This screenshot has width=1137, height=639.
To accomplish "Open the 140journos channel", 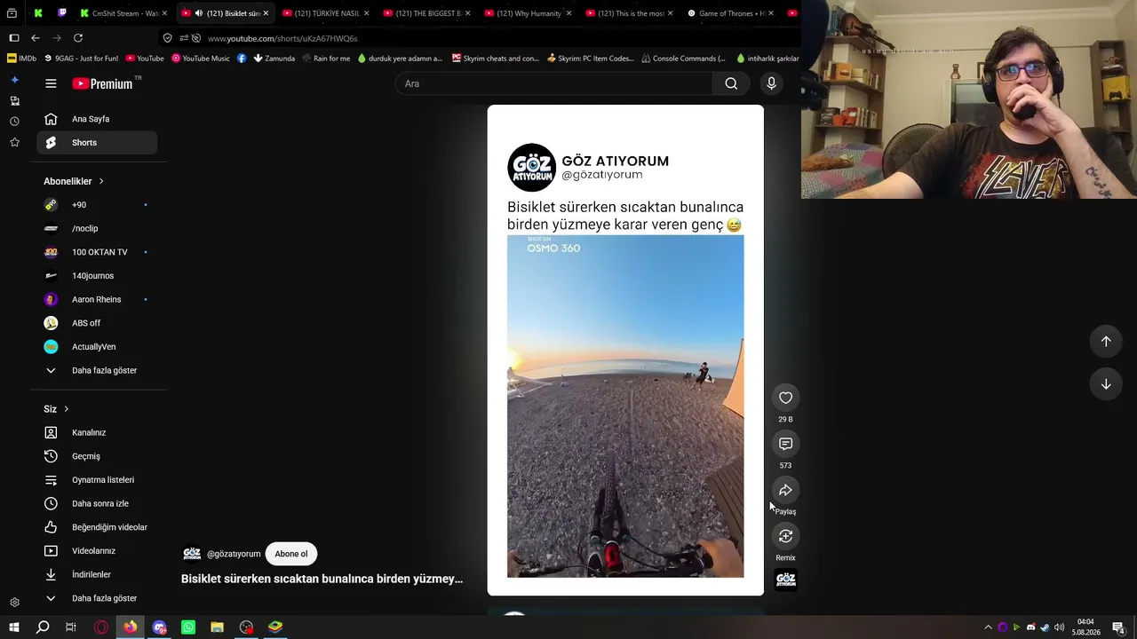I will click(96, 276).
